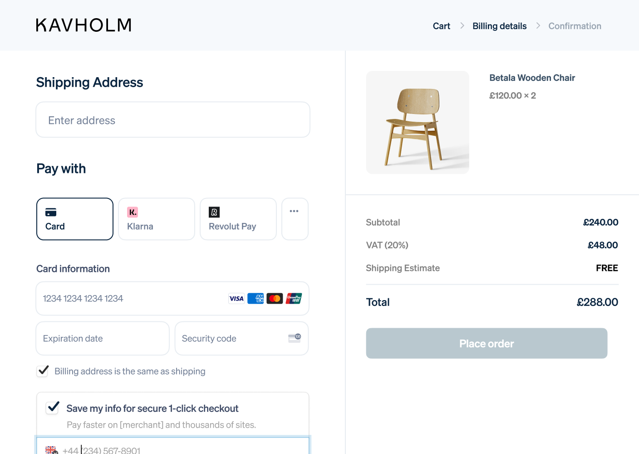Go to the Confirmation step

575,26
